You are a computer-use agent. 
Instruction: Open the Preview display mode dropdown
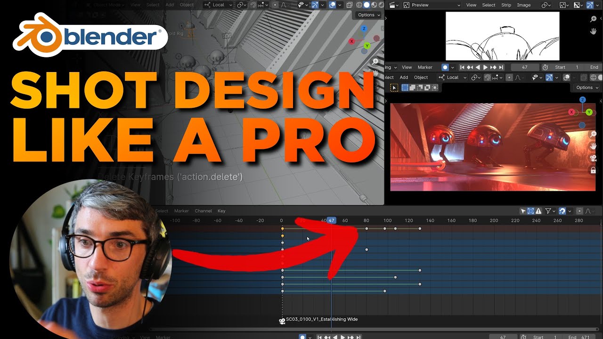tap(432, 5)
